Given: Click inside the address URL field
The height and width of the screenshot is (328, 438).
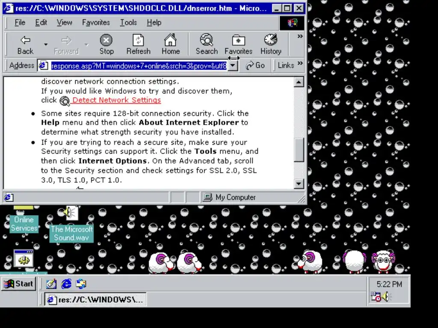Looking at the screenshot, I should 139,66.
